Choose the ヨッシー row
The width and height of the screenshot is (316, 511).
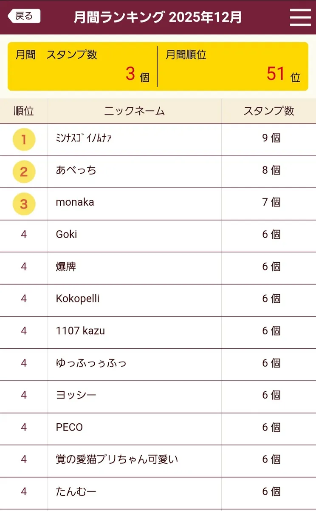[76, 395]
